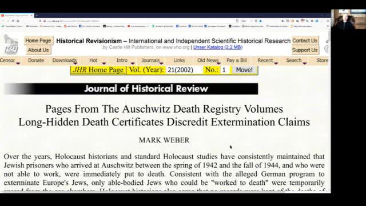Open a new browser tab with plus icon
The width and height of the screenshot is (366, 206).
coord(37,15)
